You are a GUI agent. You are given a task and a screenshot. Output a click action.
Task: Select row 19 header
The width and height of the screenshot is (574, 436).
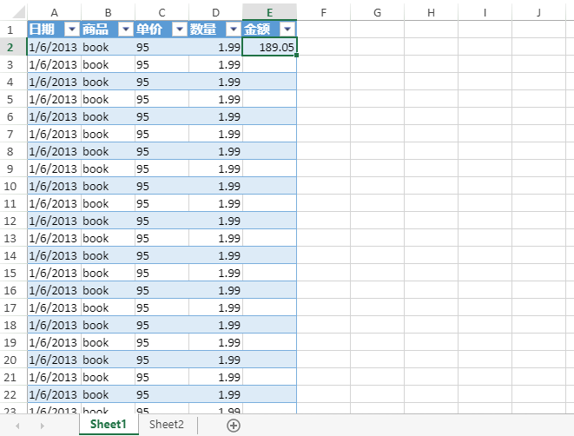coord(10,342)
